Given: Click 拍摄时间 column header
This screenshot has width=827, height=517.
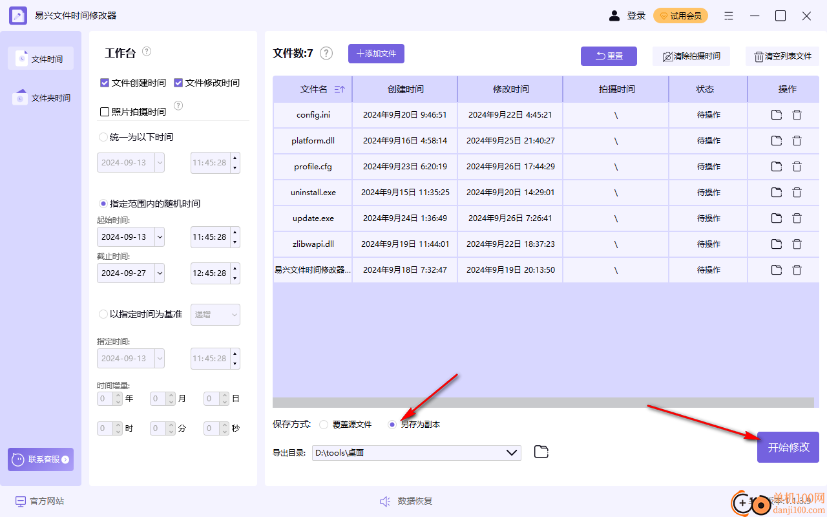Looking at the screenshot, I should (x=616, y=89).
